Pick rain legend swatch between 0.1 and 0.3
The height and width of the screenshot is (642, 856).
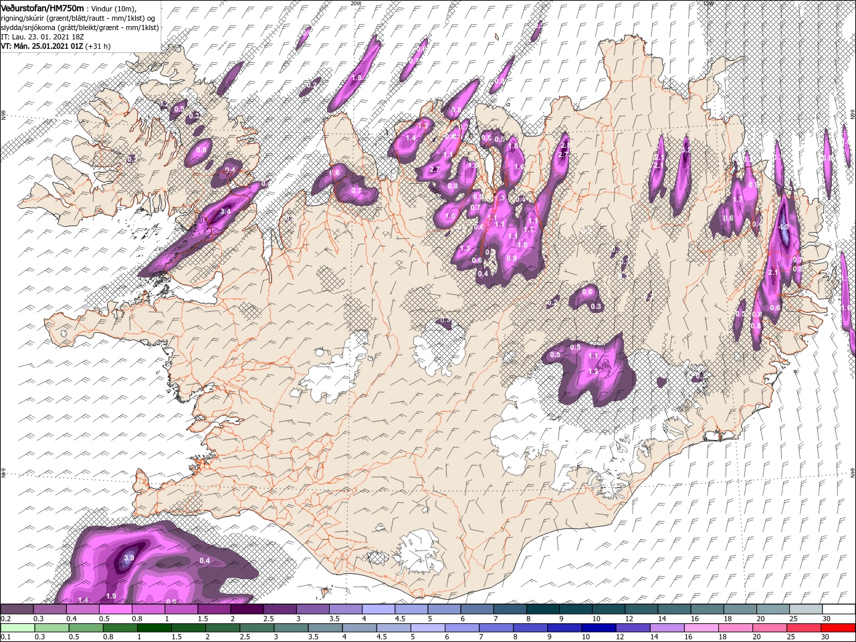17,628
